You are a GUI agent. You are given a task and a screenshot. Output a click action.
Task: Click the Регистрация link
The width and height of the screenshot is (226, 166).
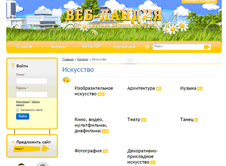click(x=23, y=102)
